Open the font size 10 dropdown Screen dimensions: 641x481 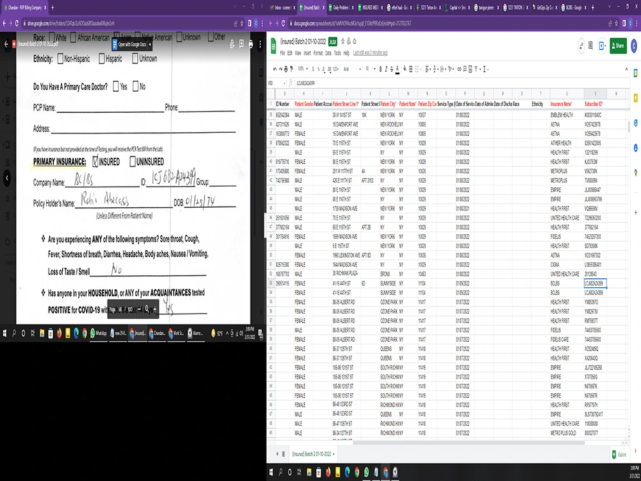pyautogui.click(x=370, y=69)
